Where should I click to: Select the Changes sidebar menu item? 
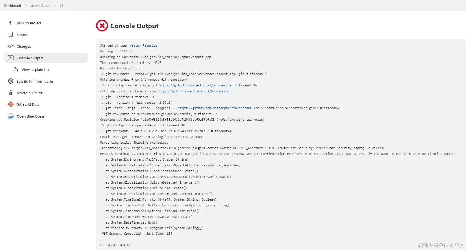24,46
